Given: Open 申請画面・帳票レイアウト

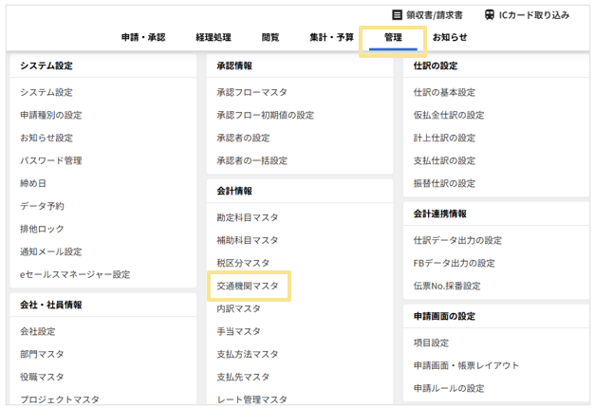Looking at the screenshot, I should [x=466, y=365].
